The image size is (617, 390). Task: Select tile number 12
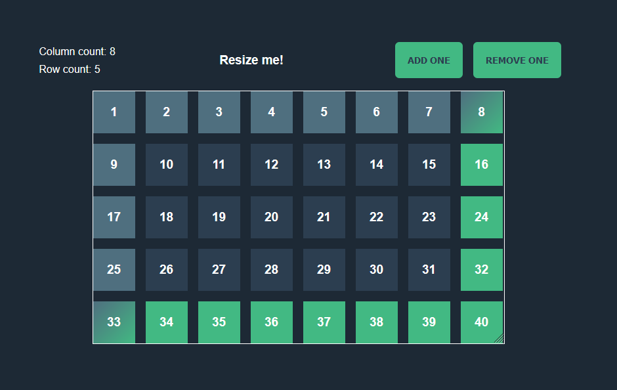272,165
